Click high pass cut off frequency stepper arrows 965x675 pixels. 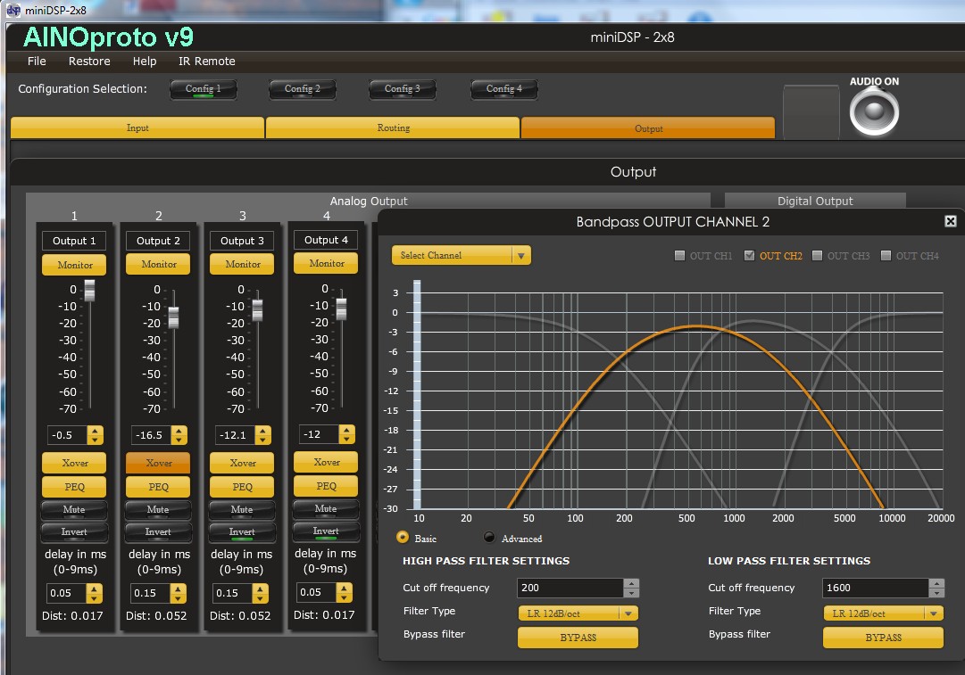tap(631, 588)
